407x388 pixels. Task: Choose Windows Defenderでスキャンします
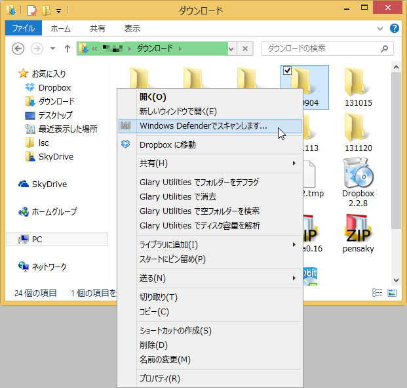pyautogui.click(x=210, y=126)
